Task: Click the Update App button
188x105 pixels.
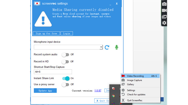Action: 45,91
